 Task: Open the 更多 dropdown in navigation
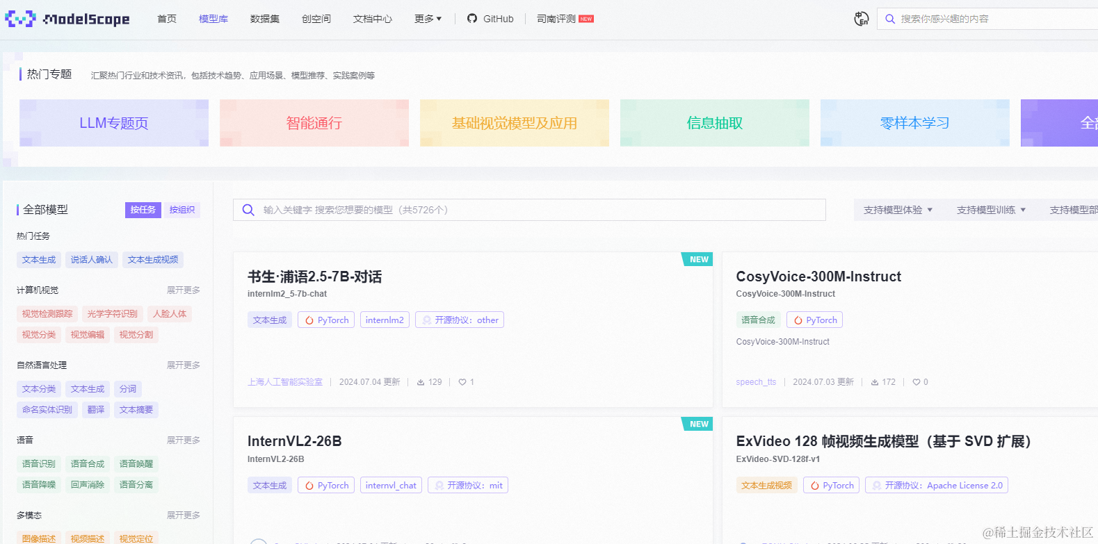point(428,19)
